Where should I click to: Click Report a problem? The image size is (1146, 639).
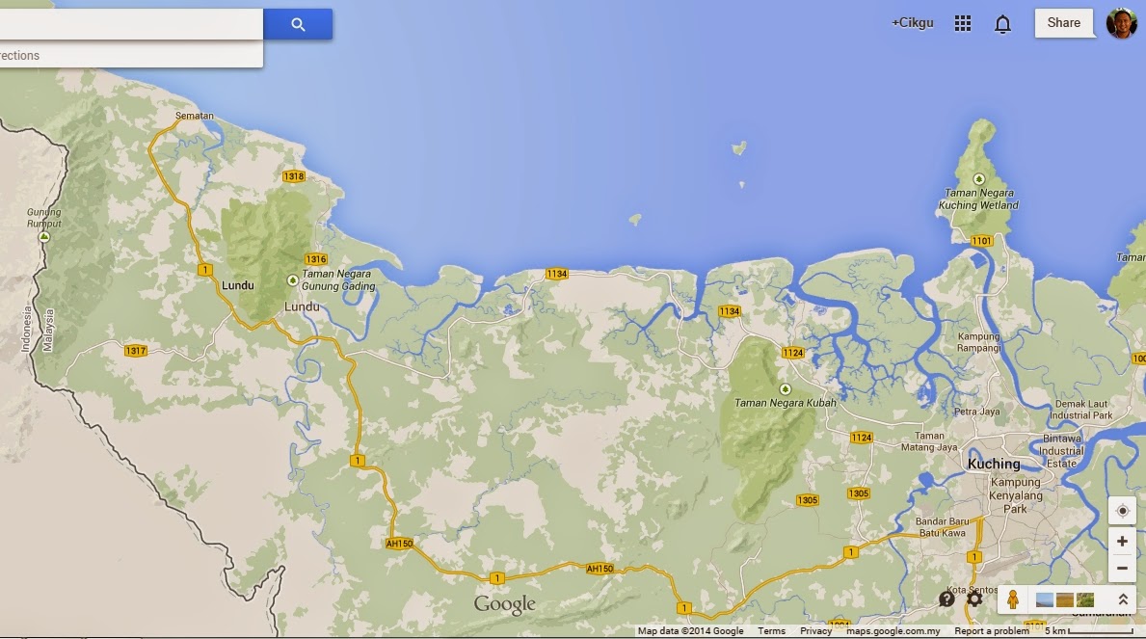(x=992, y=631)
